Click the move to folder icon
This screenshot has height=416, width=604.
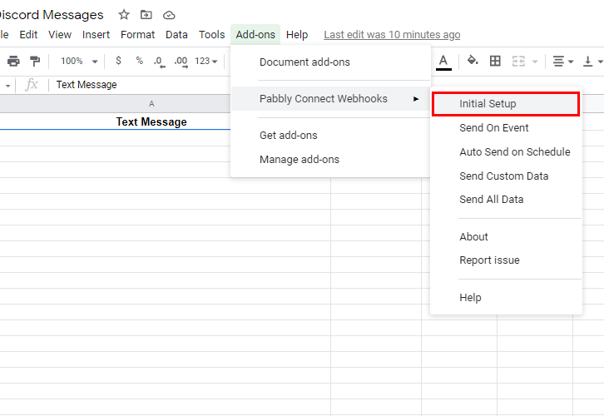pos(146,15)
